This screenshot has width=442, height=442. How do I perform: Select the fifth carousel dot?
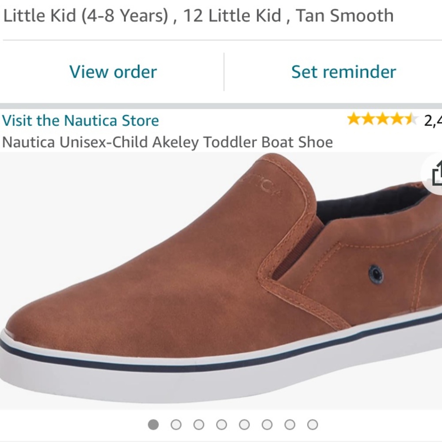(244, 423)
